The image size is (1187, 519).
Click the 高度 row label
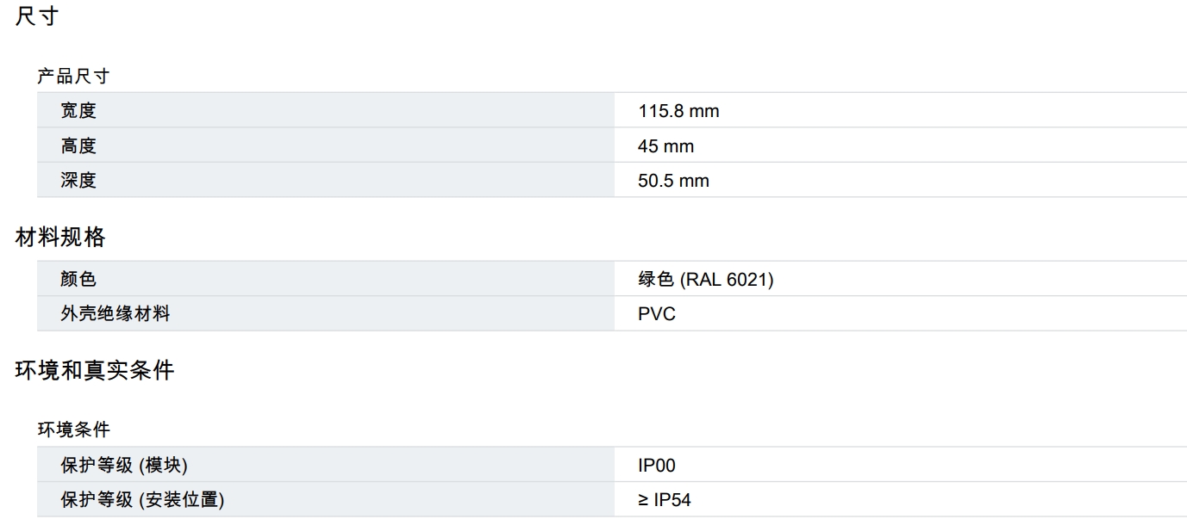click(78, 146)
